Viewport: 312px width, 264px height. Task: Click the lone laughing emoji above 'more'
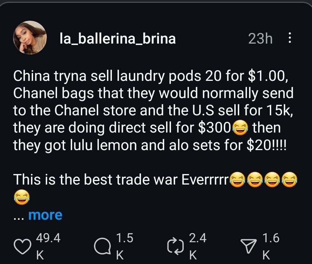pyautogui.click(x=22, y=198)
